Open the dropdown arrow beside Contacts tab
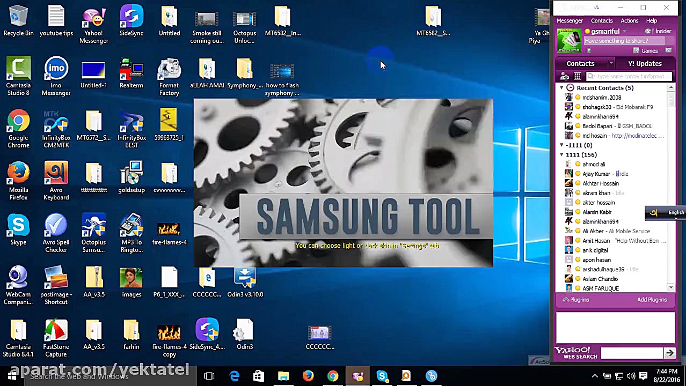686x386 pixels. point(611,64)
